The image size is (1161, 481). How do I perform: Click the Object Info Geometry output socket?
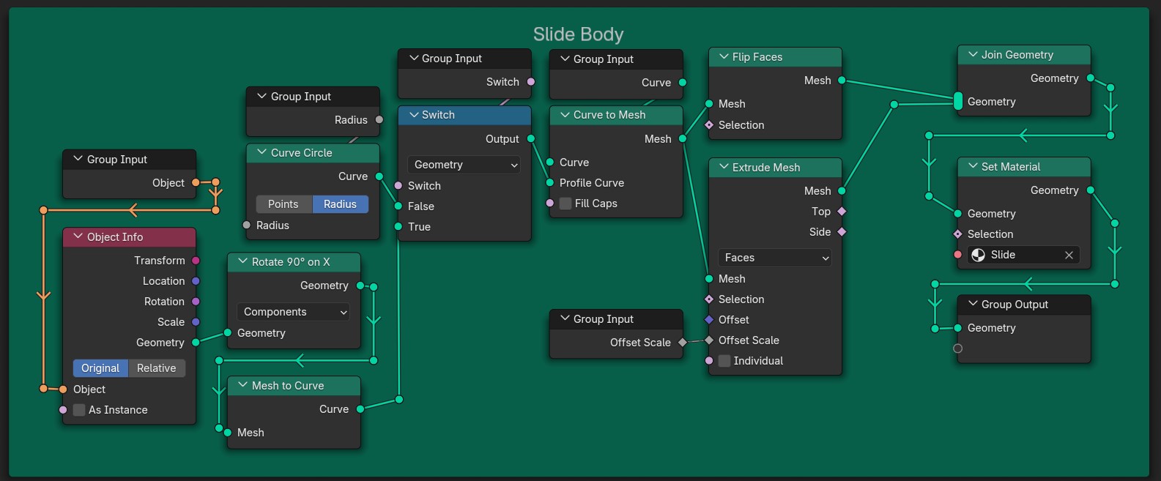click(196, 343)
